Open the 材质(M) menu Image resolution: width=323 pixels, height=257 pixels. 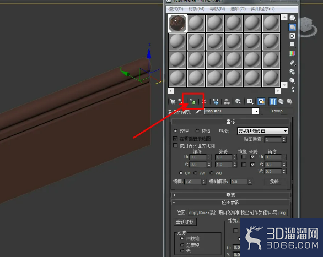click(197, 9)
